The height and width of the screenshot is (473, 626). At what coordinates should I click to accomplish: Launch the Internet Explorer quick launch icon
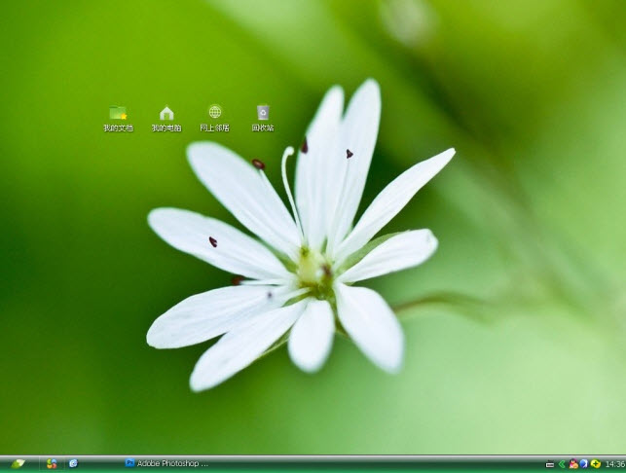click(73, 463)
